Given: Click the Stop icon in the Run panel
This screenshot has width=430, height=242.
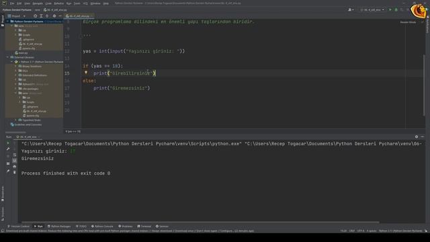Looking at the screenshot, I should pos(8,156).
